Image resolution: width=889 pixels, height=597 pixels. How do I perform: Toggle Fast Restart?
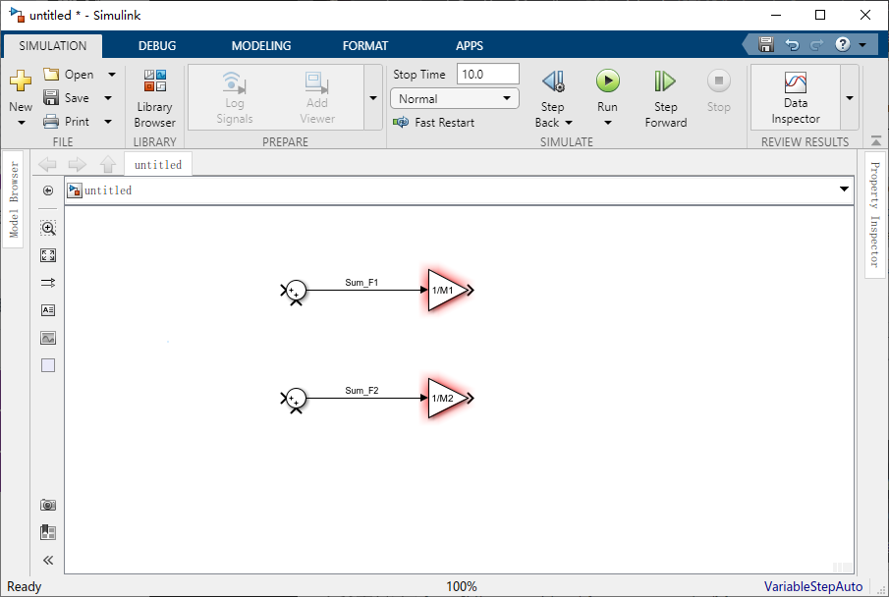point(434,122)
